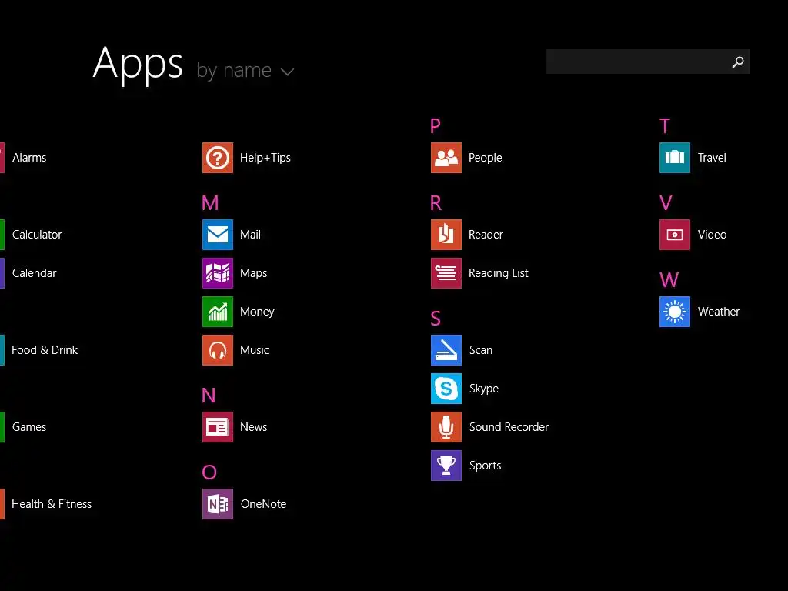Select the S group letter header

coord(436,318)
